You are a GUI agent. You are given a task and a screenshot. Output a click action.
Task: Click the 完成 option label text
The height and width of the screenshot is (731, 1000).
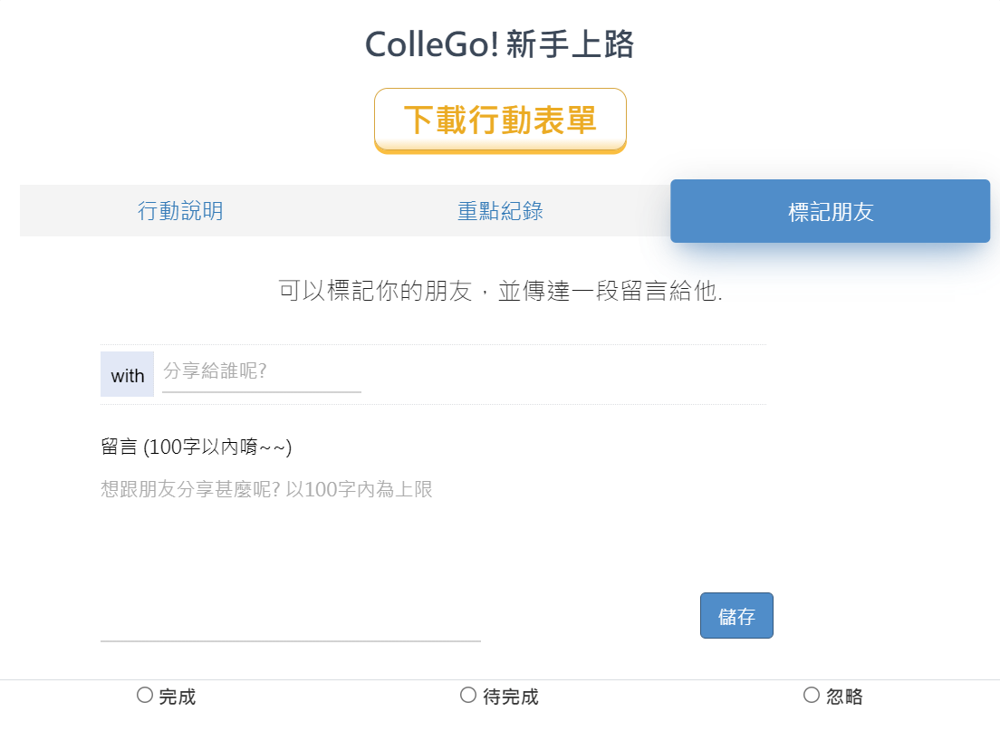[178, 697]
